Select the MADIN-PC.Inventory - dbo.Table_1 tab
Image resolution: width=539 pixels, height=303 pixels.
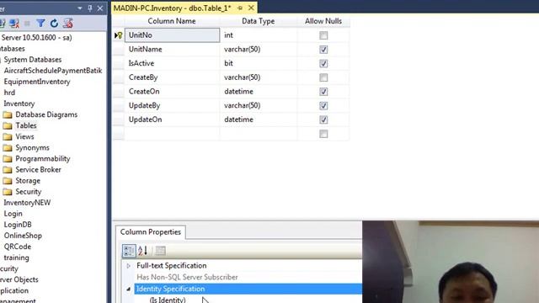[x=172, y=8]
